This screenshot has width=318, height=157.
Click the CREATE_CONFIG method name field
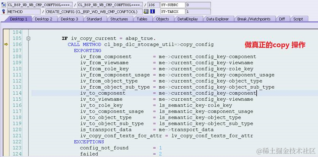[x=94, y=11]
